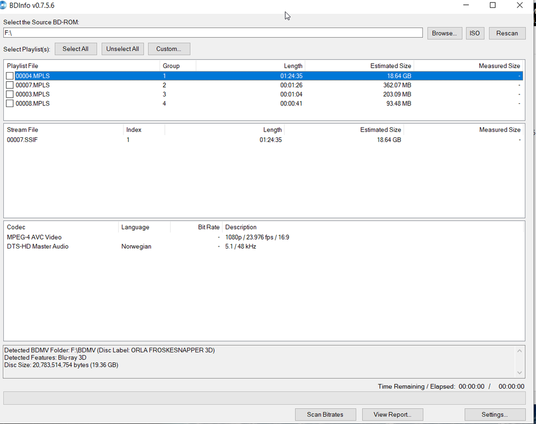Viewport: 536px width, 424px height.
Task: Select the 00003.MPLS playlist row
Action: pyautogui.click(x=264, y=94)
